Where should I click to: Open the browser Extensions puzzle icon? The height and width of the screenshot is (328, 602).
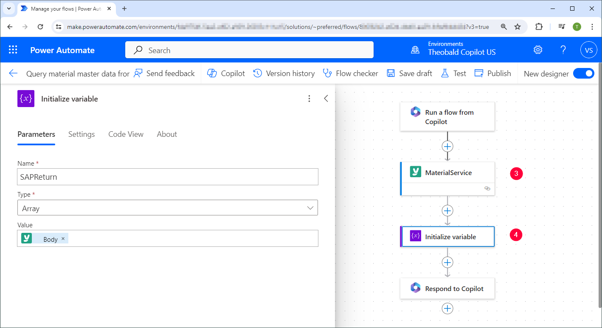coord(539,27)
